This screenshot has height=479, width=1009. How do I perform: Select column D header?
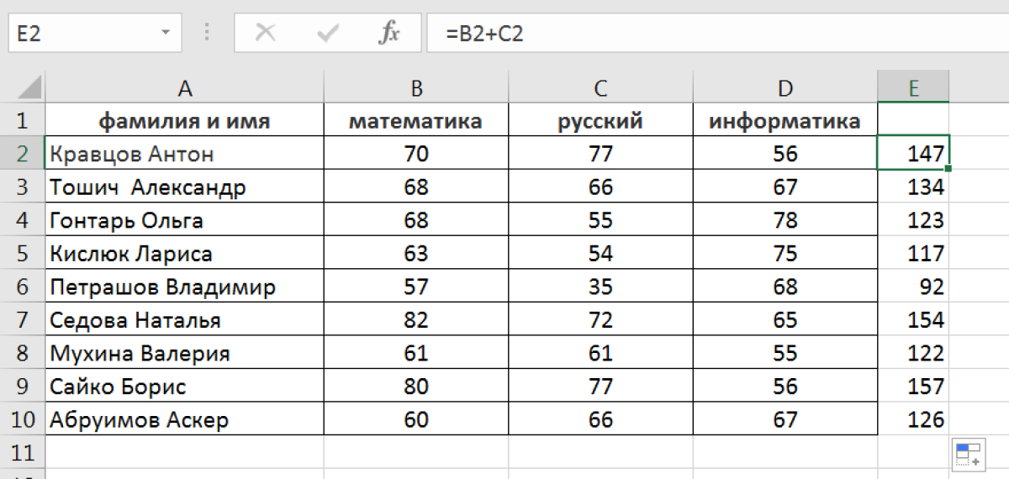click(784, 87)
